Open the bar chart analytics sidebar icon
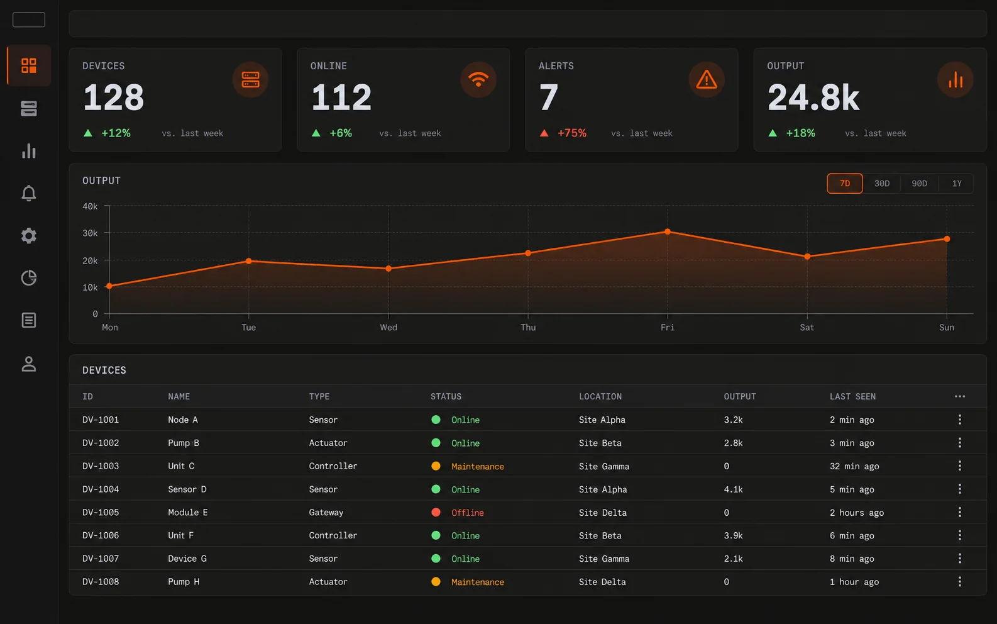 [x=29, y=151]
